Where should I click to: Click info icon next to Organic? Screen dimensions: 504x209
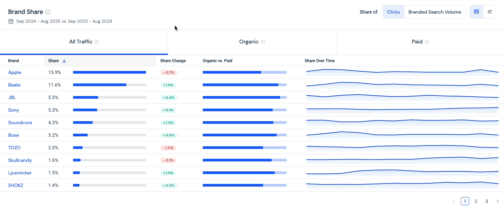[x=263, y=42]
